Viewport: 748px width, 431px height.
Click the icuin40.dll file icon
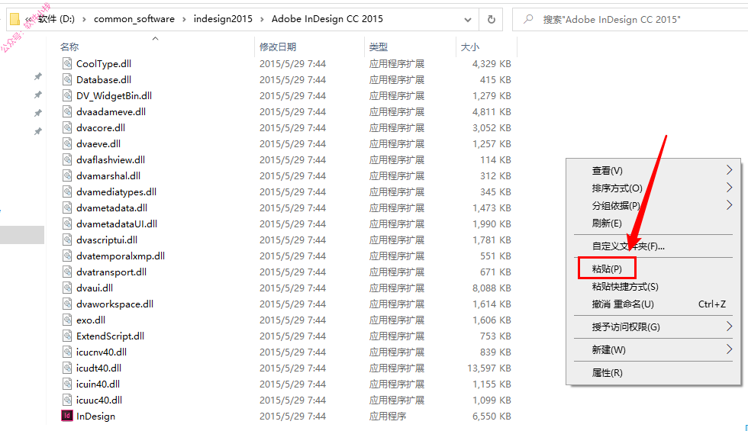[67, 384]
